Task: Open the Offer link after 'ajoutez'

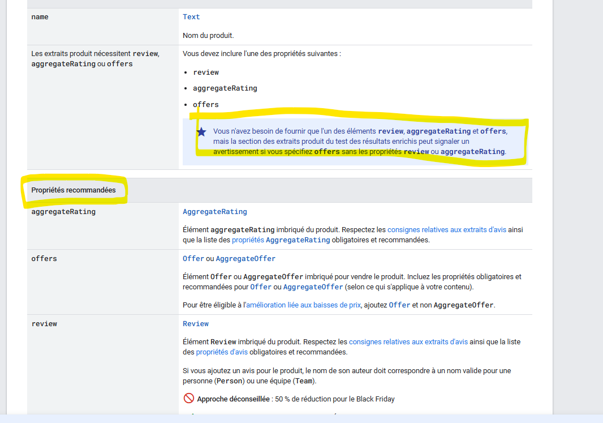Action: (x=399, y=305)
